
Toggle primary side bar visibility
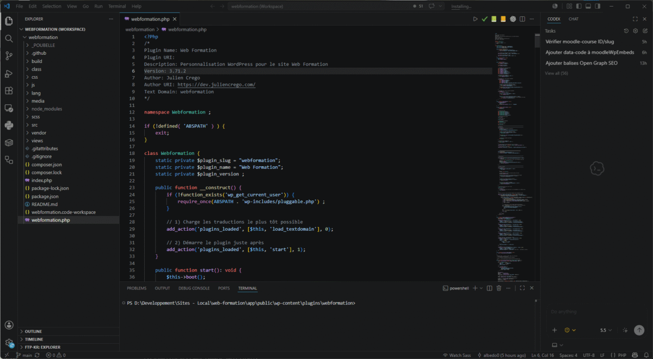pos(578,7)
